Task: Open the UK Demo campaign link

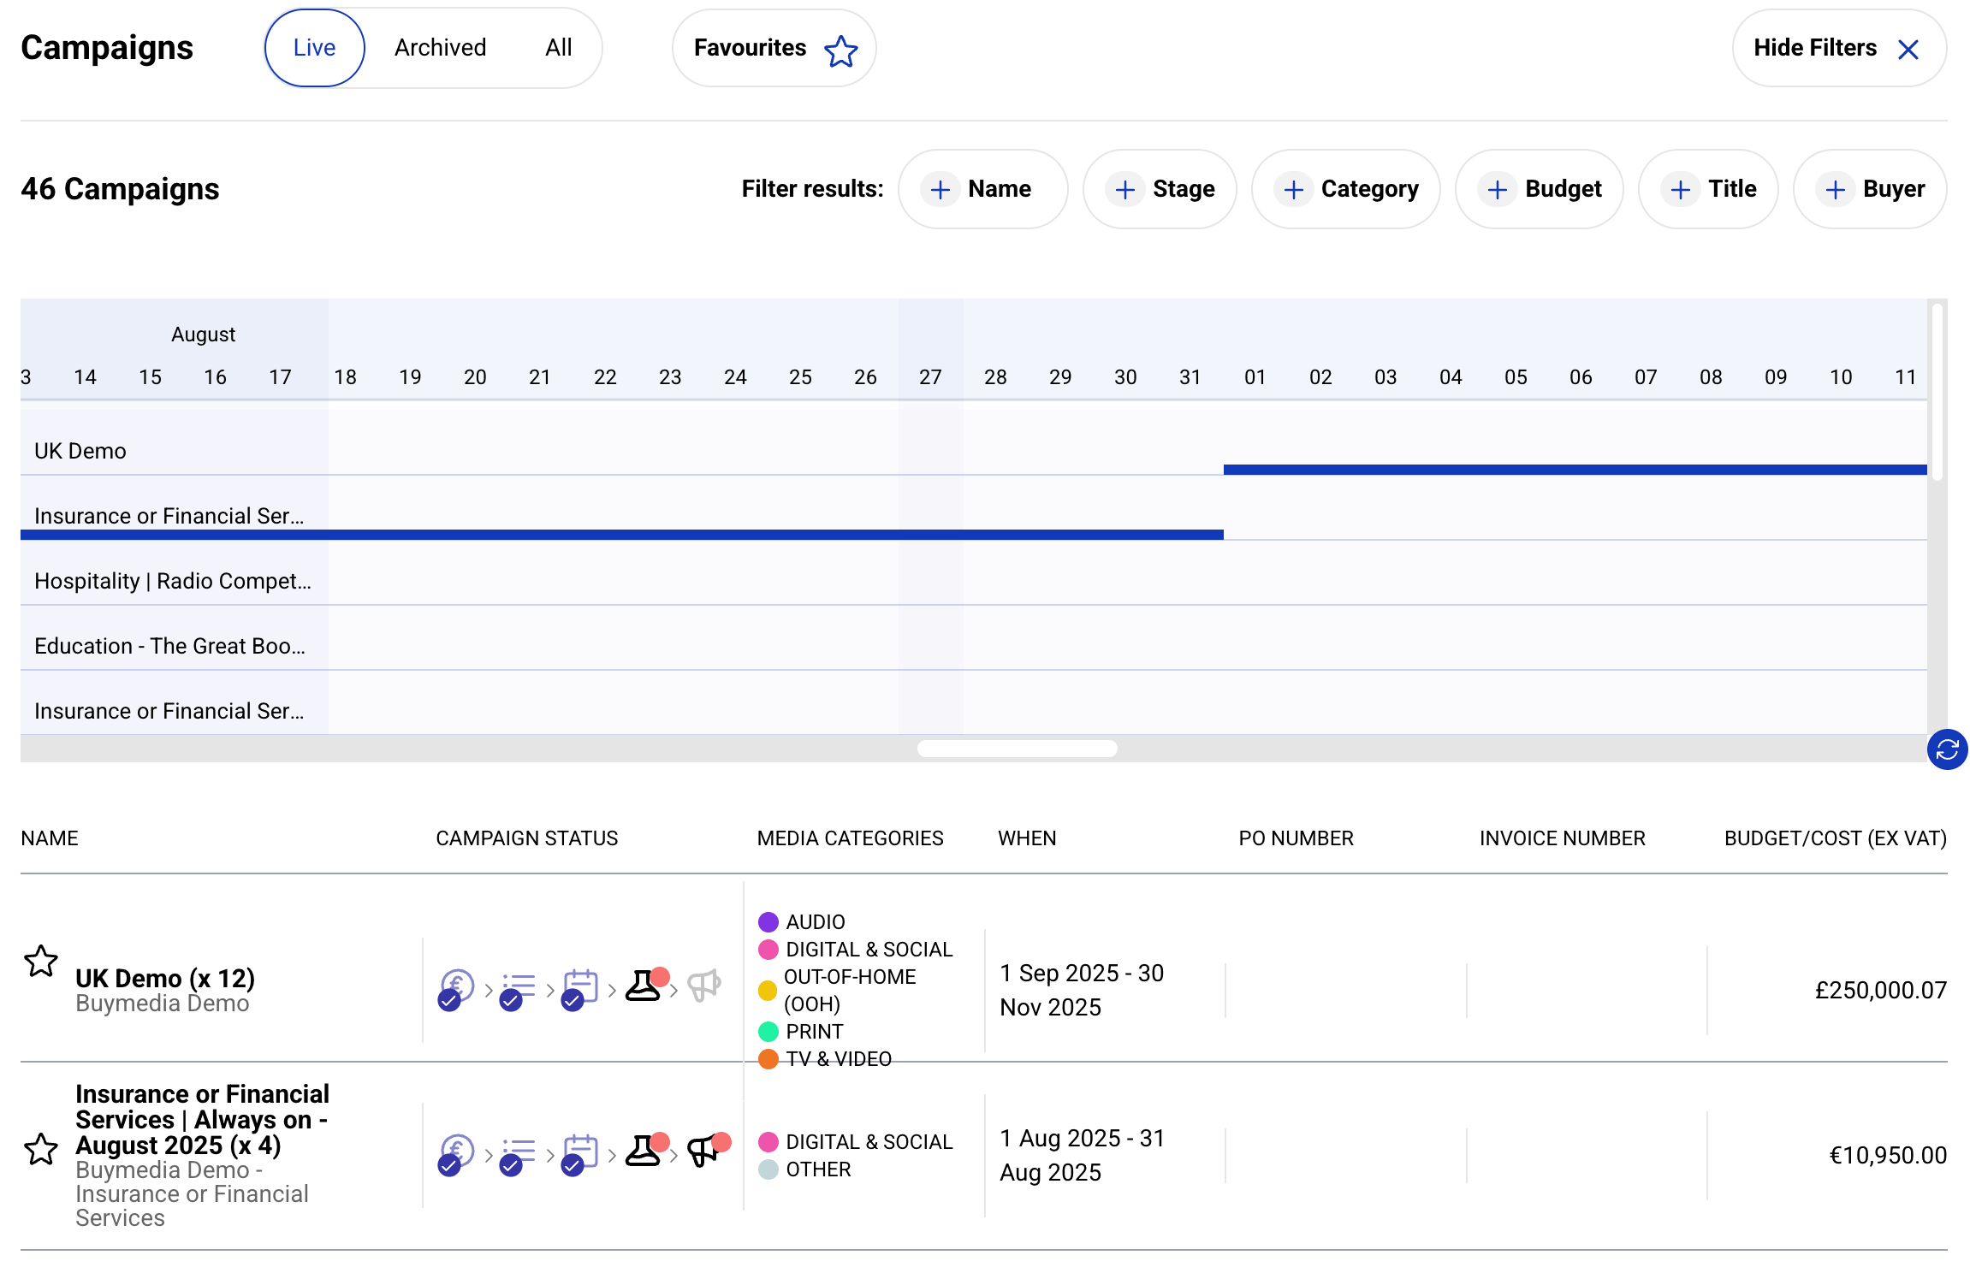Action: click(164, 978)
